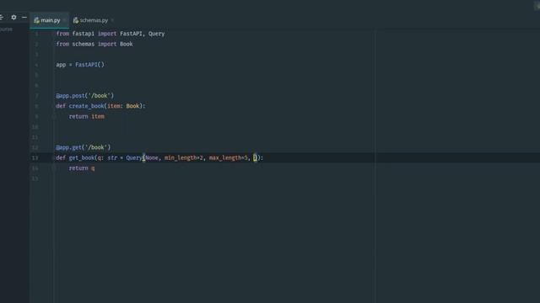Open project panel settings gear
540x303 pixels.
click(x=13, y=17)
